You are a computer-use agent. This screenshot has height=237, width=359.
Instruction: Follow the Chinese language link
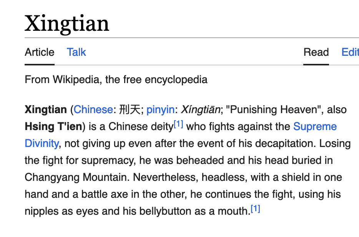coord(93,110)
